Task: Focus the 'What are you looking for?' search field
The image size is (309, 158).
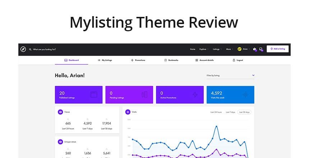Action: coord(44,50)
